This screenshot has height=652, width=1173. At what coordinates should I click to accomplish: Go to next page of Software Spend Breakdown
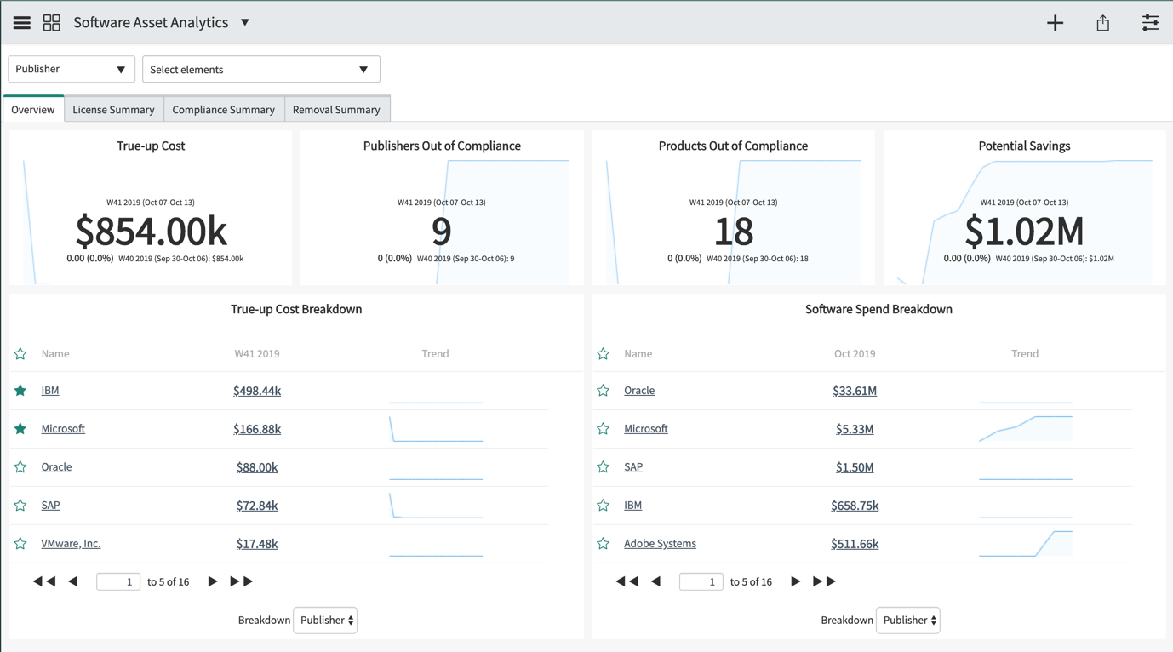click(x=796, y=581)
